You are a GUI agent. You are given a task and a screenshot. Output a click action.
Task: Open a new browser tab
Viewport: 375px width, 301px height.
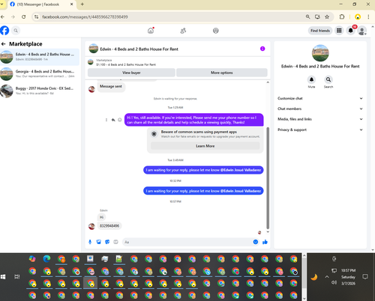(82, 4)
